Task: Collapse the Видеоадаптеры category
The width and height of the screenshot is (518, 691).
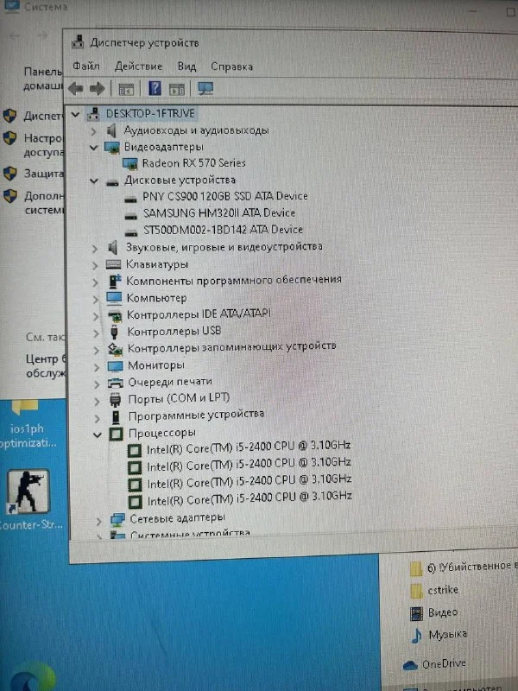Action: tap(94, 147)
